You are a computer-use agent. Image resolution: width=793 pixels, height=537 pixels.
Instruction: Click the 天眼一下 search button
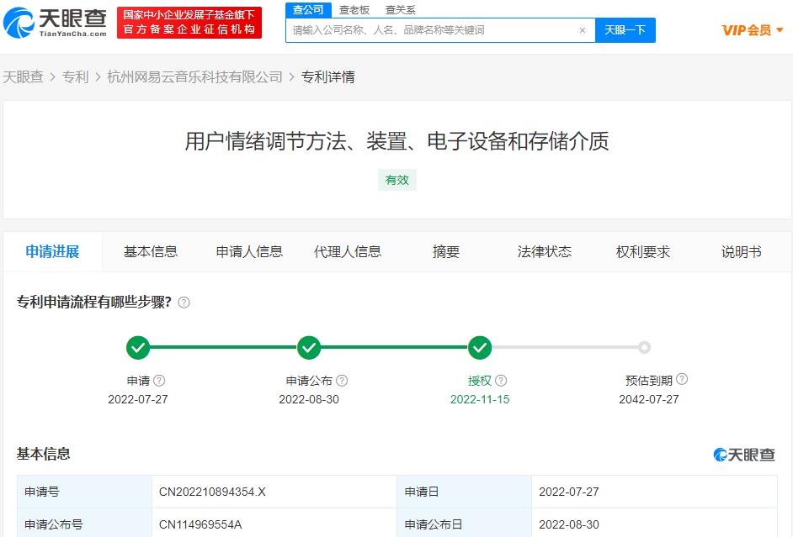(625, 30)
